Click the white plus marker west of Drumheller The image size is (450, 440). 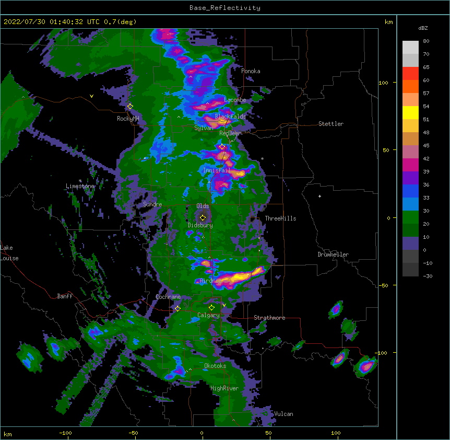pos(319,196)
